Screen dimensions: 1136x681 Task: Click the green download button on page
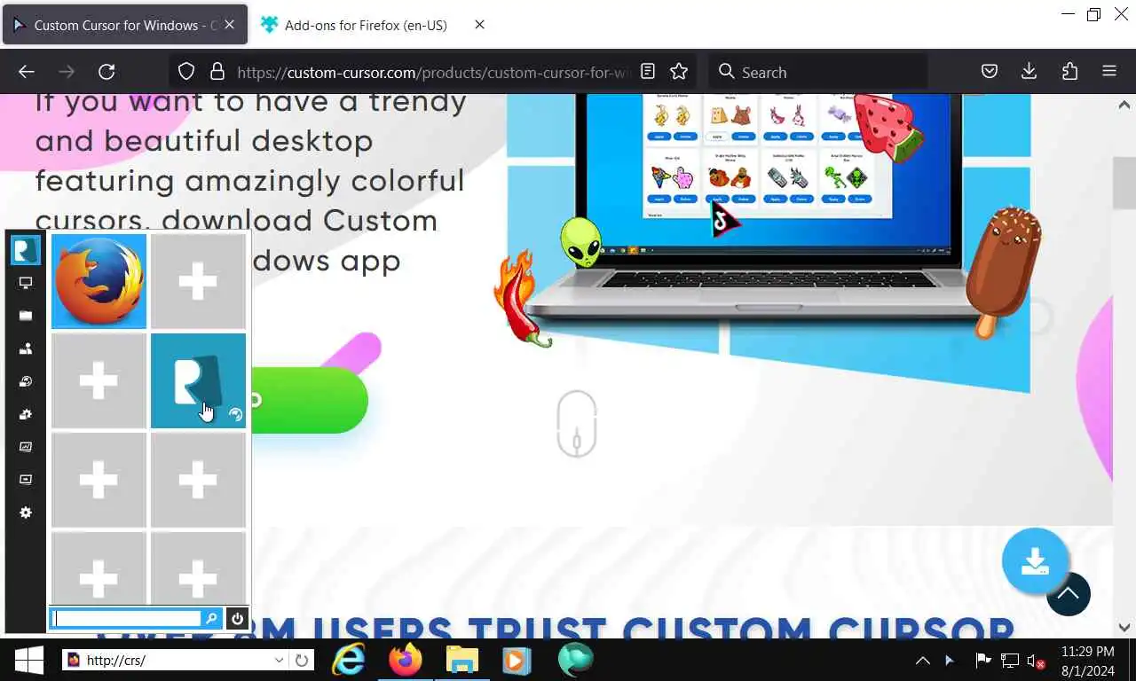point(310,401)
